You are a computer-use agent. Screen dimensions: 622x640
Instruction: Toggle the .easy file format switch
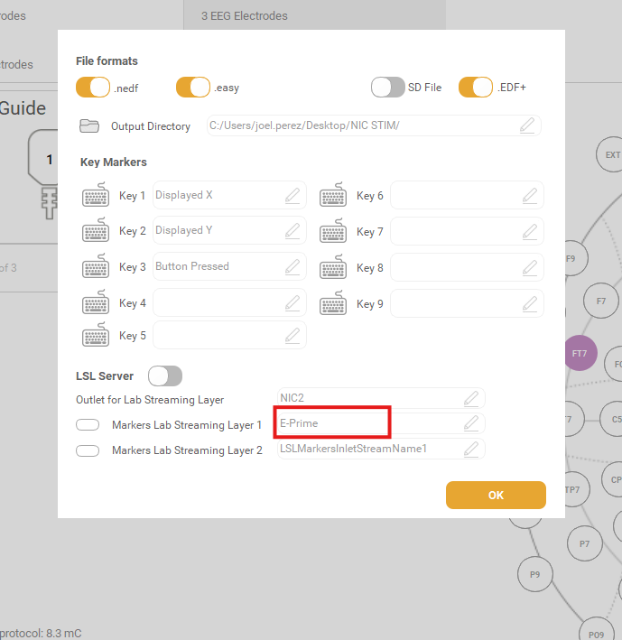(x=193, y=87)
